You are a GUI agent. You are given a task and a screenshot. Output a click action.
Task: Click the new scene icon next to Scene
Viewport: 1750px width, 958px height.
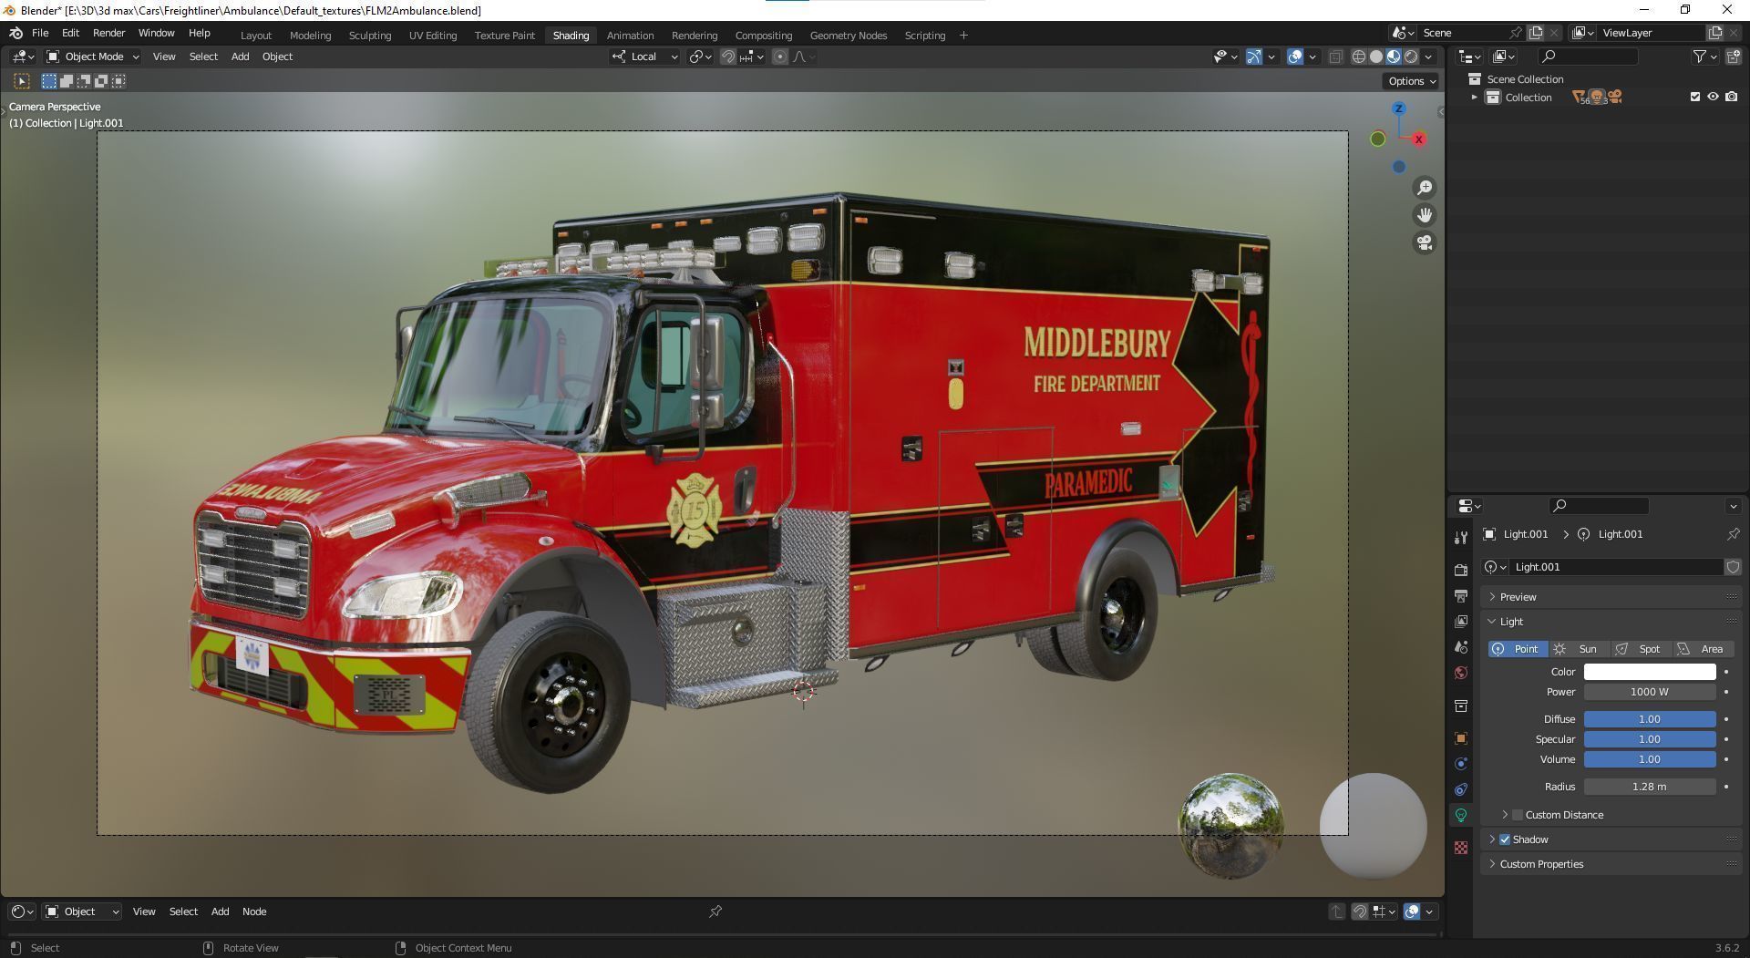(x=1536, y=33)
